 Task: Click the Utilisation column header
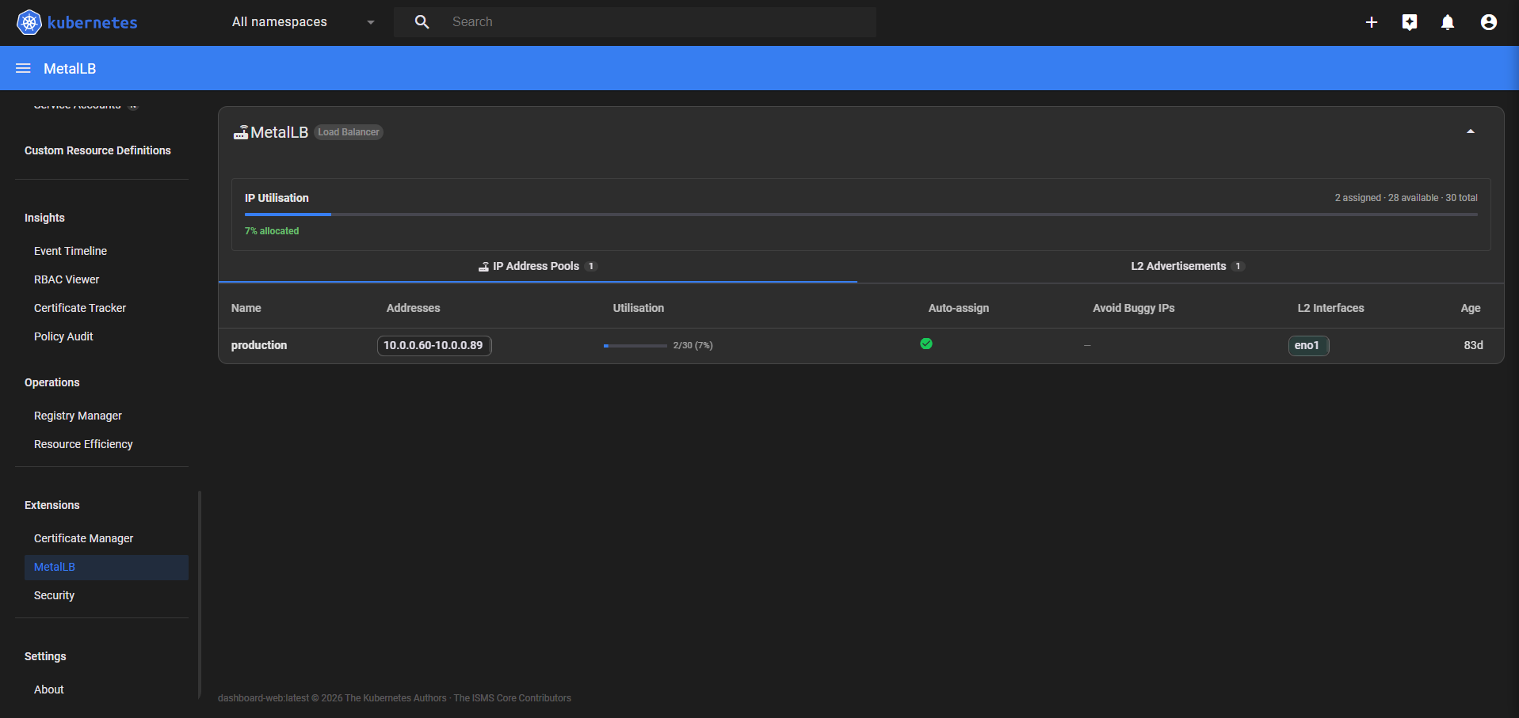639,308
